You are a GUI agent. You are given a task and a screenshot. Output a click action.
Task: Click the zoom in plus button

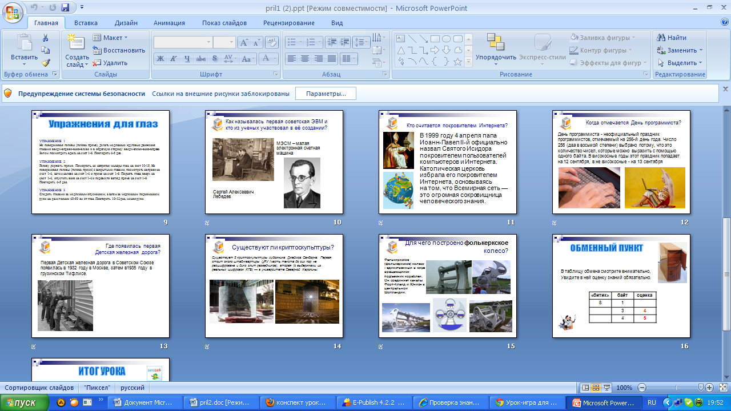pos(709,388)
